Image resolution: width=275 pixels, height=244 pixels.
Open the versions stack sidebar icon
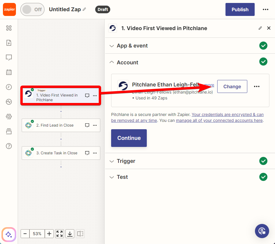(x=9, y=131)
